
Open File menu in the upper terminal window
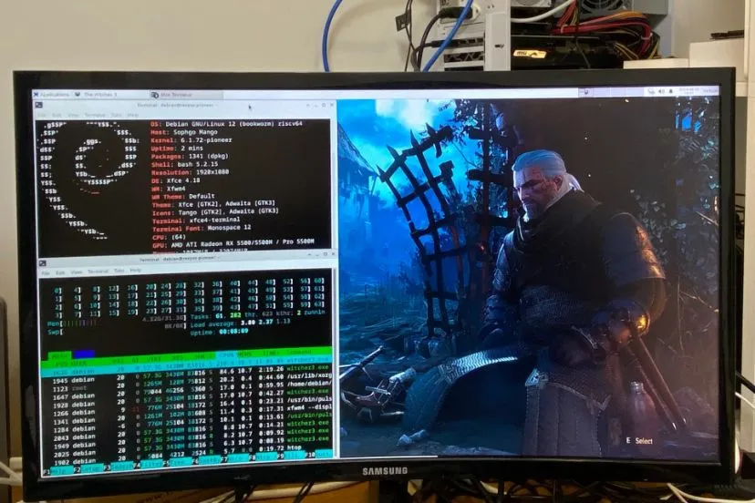pyautogui.click(x=42, y=115)
